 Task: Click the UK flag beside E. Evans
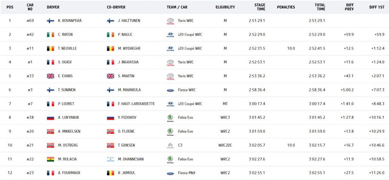point(51,76)
